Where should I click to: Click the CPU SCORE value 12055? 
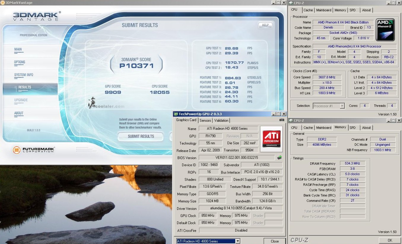(160, 92)
